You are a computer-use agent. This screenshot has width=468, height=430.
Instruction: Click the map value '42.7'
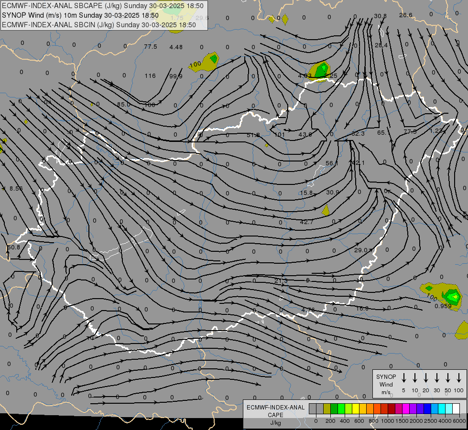[x=306, y=222]
